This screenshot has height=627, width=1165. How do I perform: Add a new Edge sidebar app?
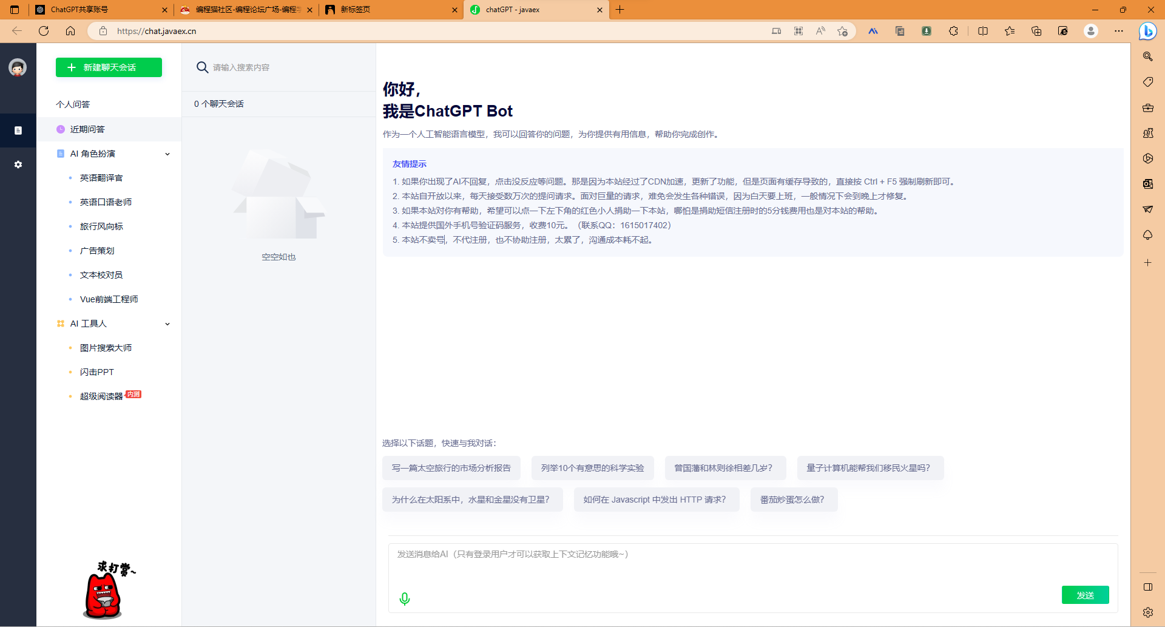[x=1148, y=263]
